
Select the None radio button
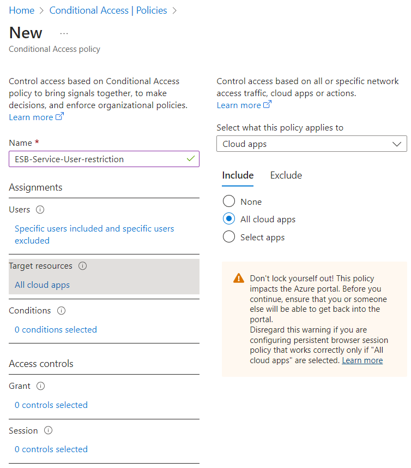[x=229, y=201]
